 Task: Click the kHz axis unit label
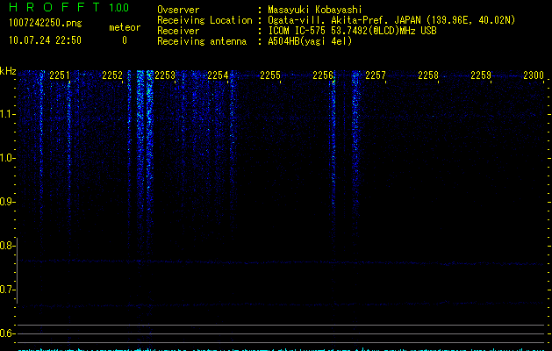pyautogui.click(x=8, y=71)
